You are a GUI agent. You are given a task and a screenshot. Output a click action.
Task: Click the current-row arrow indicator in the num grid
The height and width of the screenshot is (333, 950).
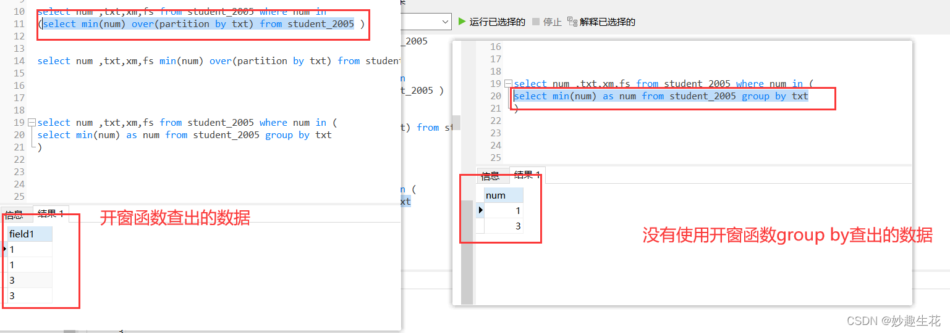pyautogui.click(x=480, y=211)
